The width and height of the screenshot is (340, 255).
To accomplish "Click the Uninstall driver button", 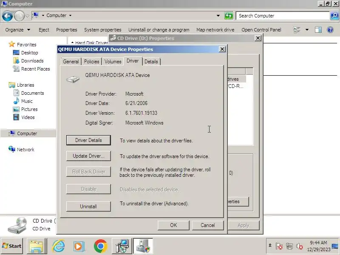I will coord(88,207).
